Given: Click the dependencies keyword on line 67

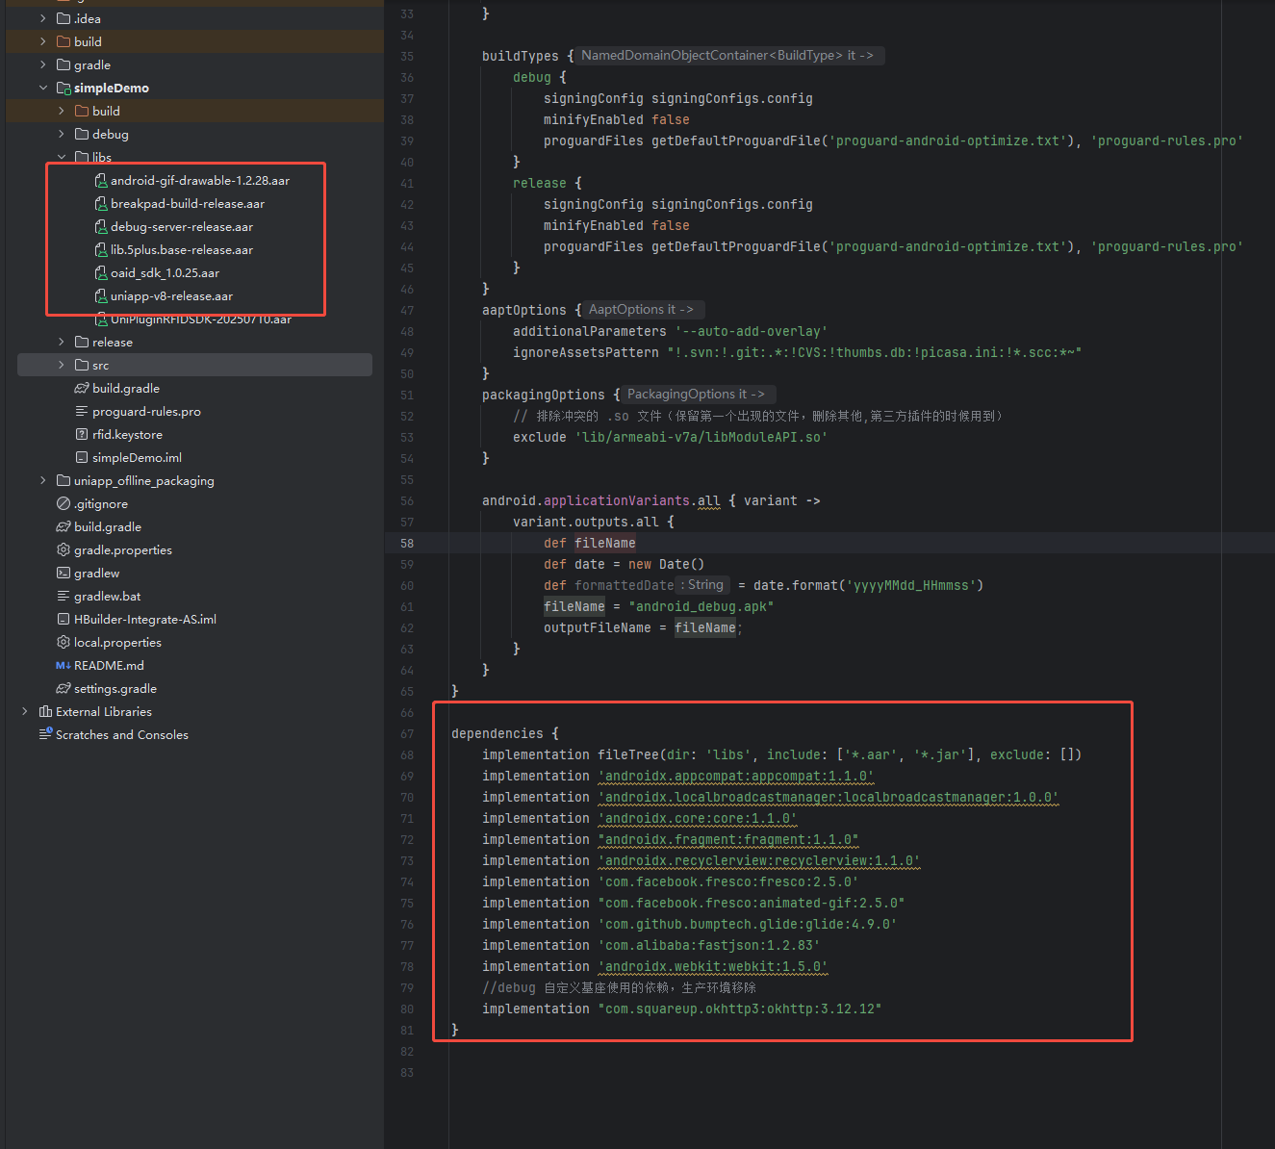Looking at the screenshot, I should [497, 733].
